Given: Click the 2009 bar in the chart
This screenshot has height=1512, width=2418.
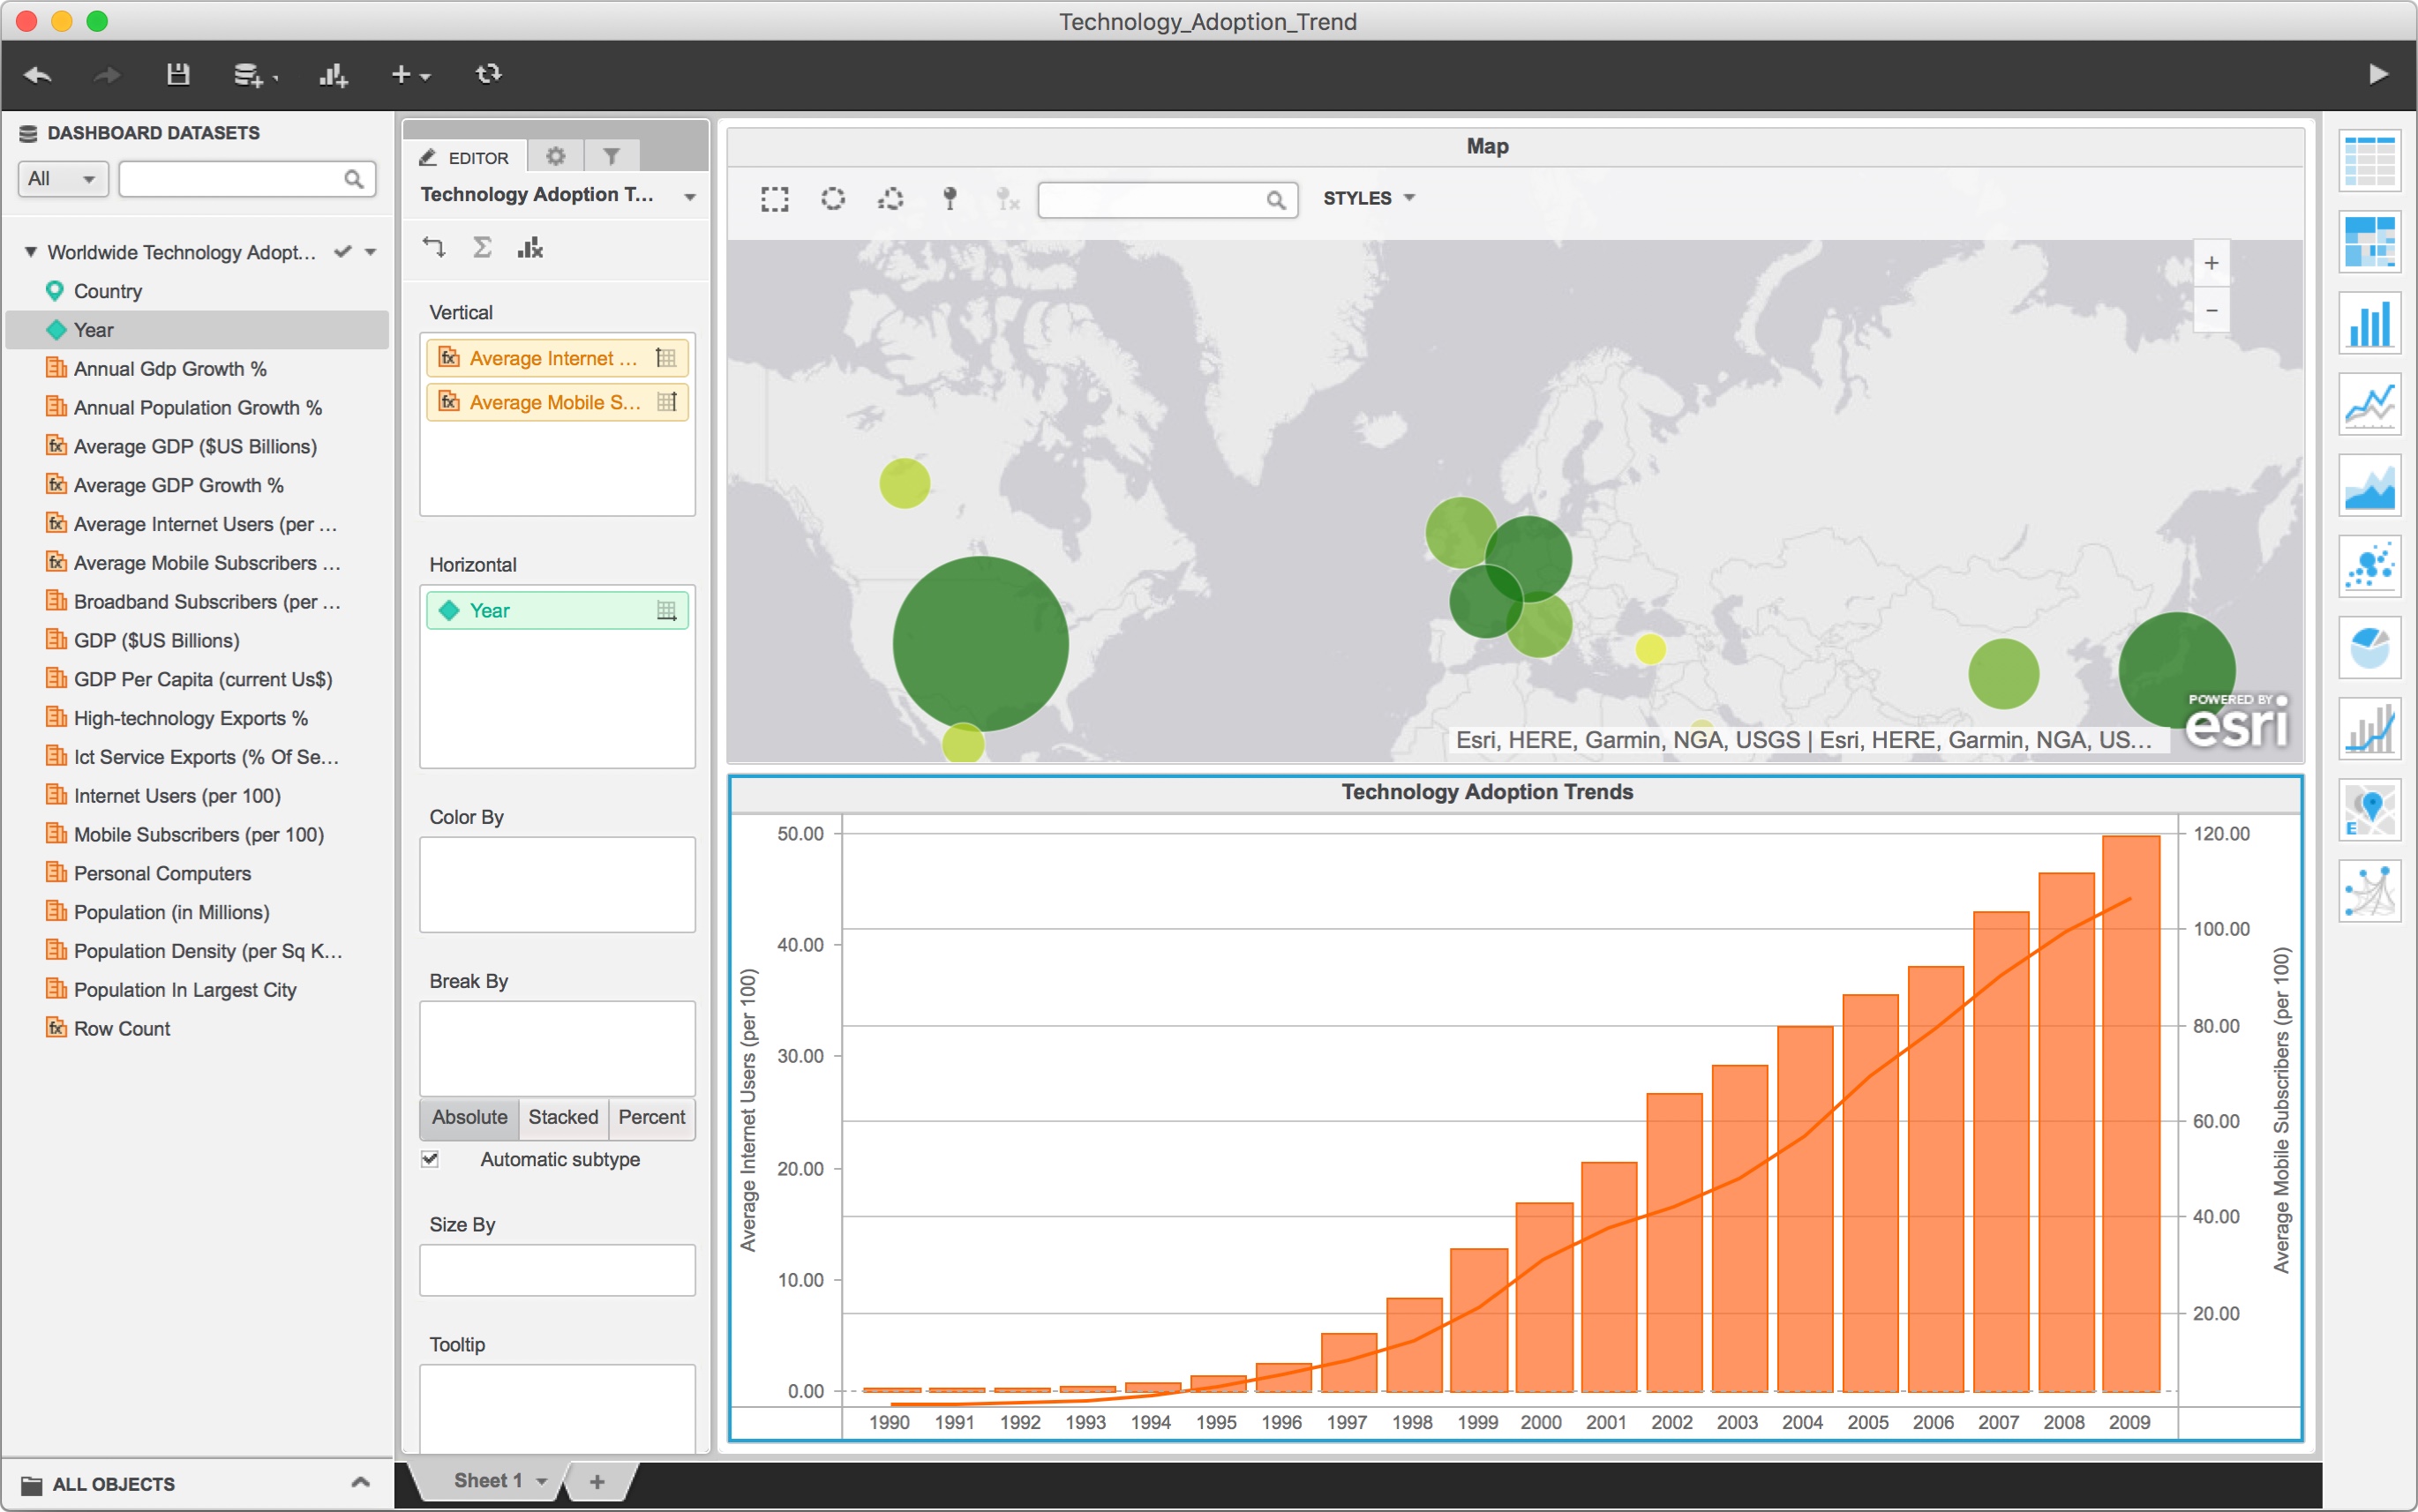Looking at the screenshot, I should [x=2130, y=1113].
